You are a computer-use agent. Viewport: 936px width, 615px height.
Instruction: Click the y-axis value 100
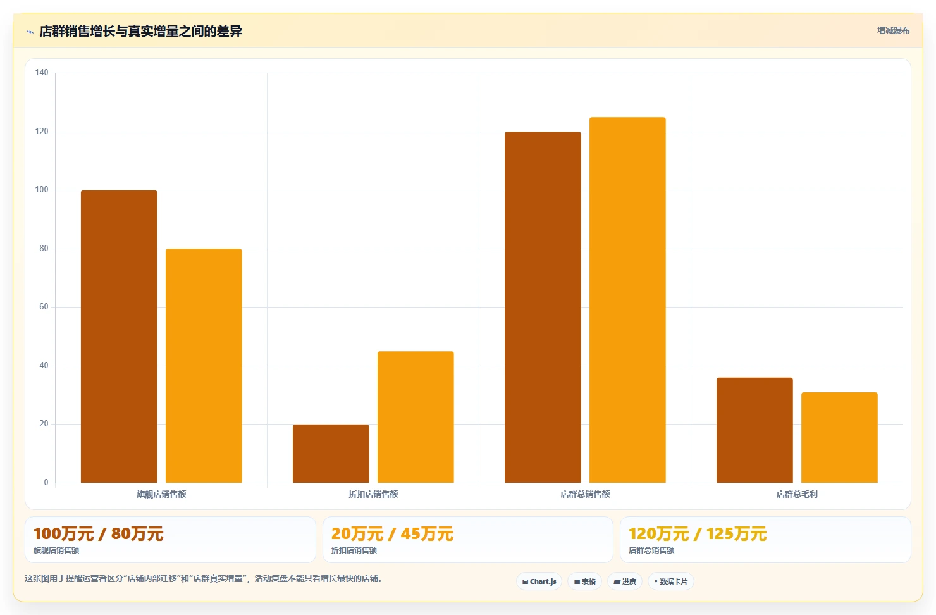point(42,190)
